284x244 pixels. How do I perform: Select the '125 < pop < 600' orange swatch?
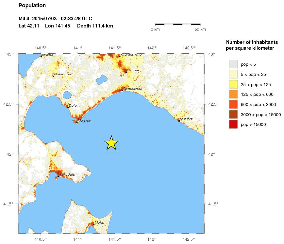coord(233,95)
